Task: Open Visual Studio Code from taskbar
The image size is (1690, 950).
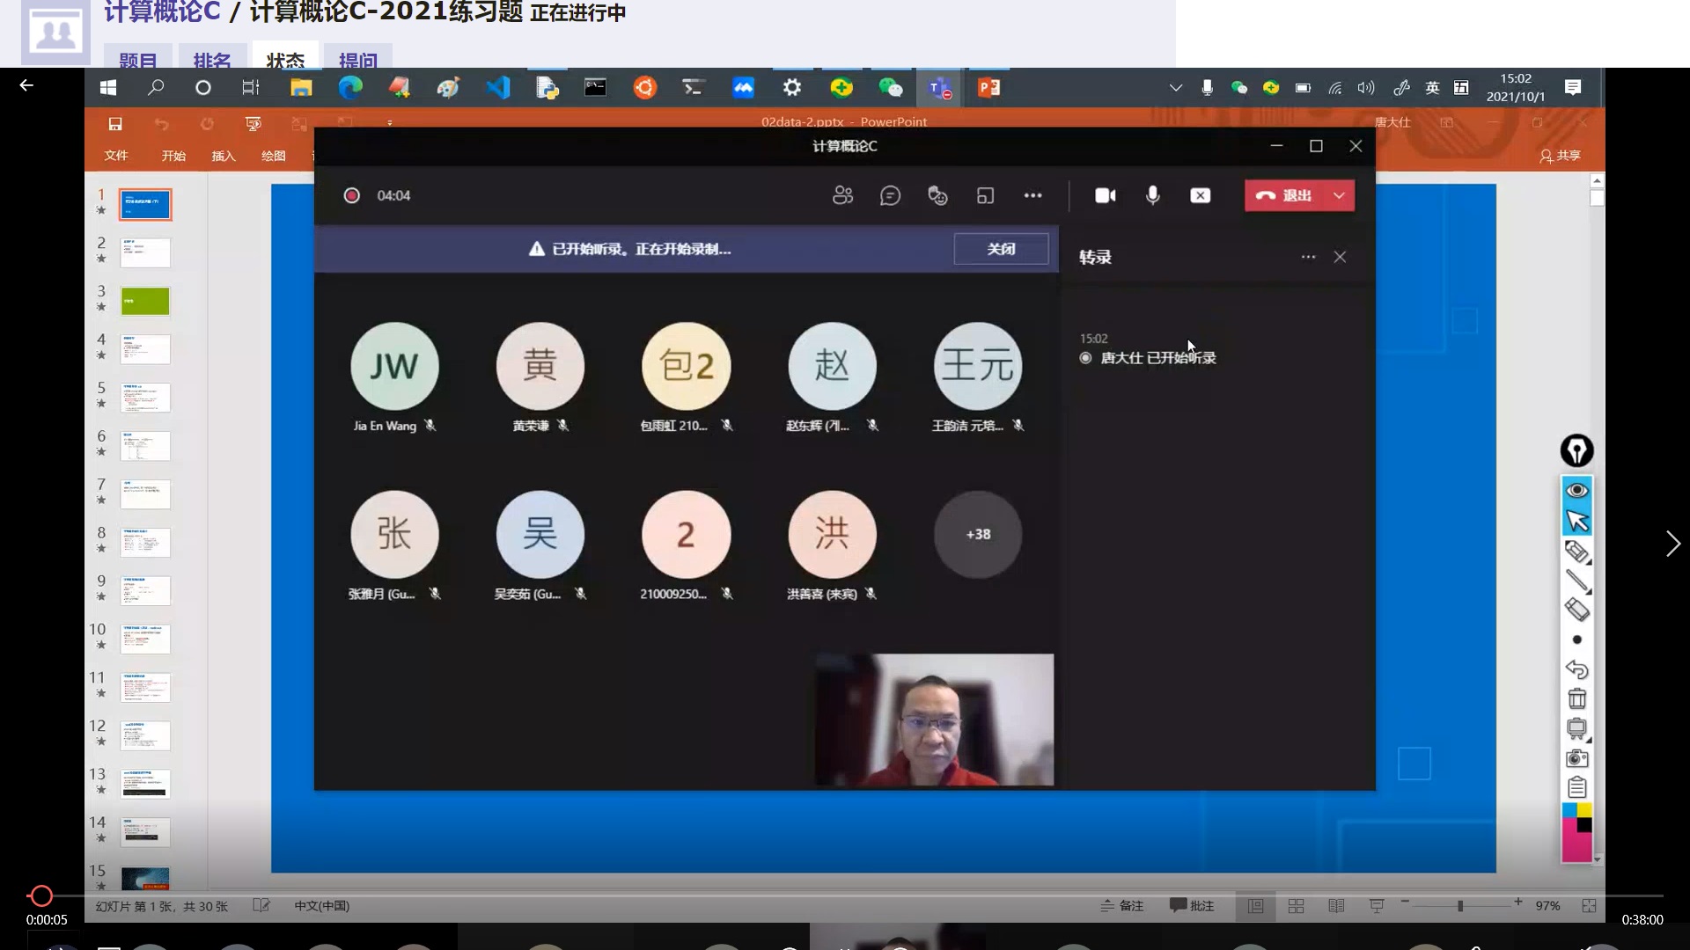Action: coord(498,88)
